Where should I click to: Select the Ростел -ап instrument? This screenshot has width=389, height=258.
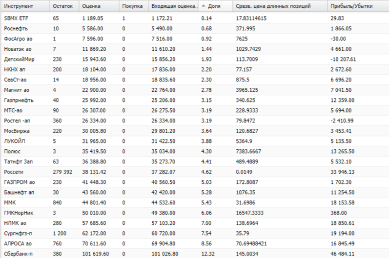[x=17, y=120]
